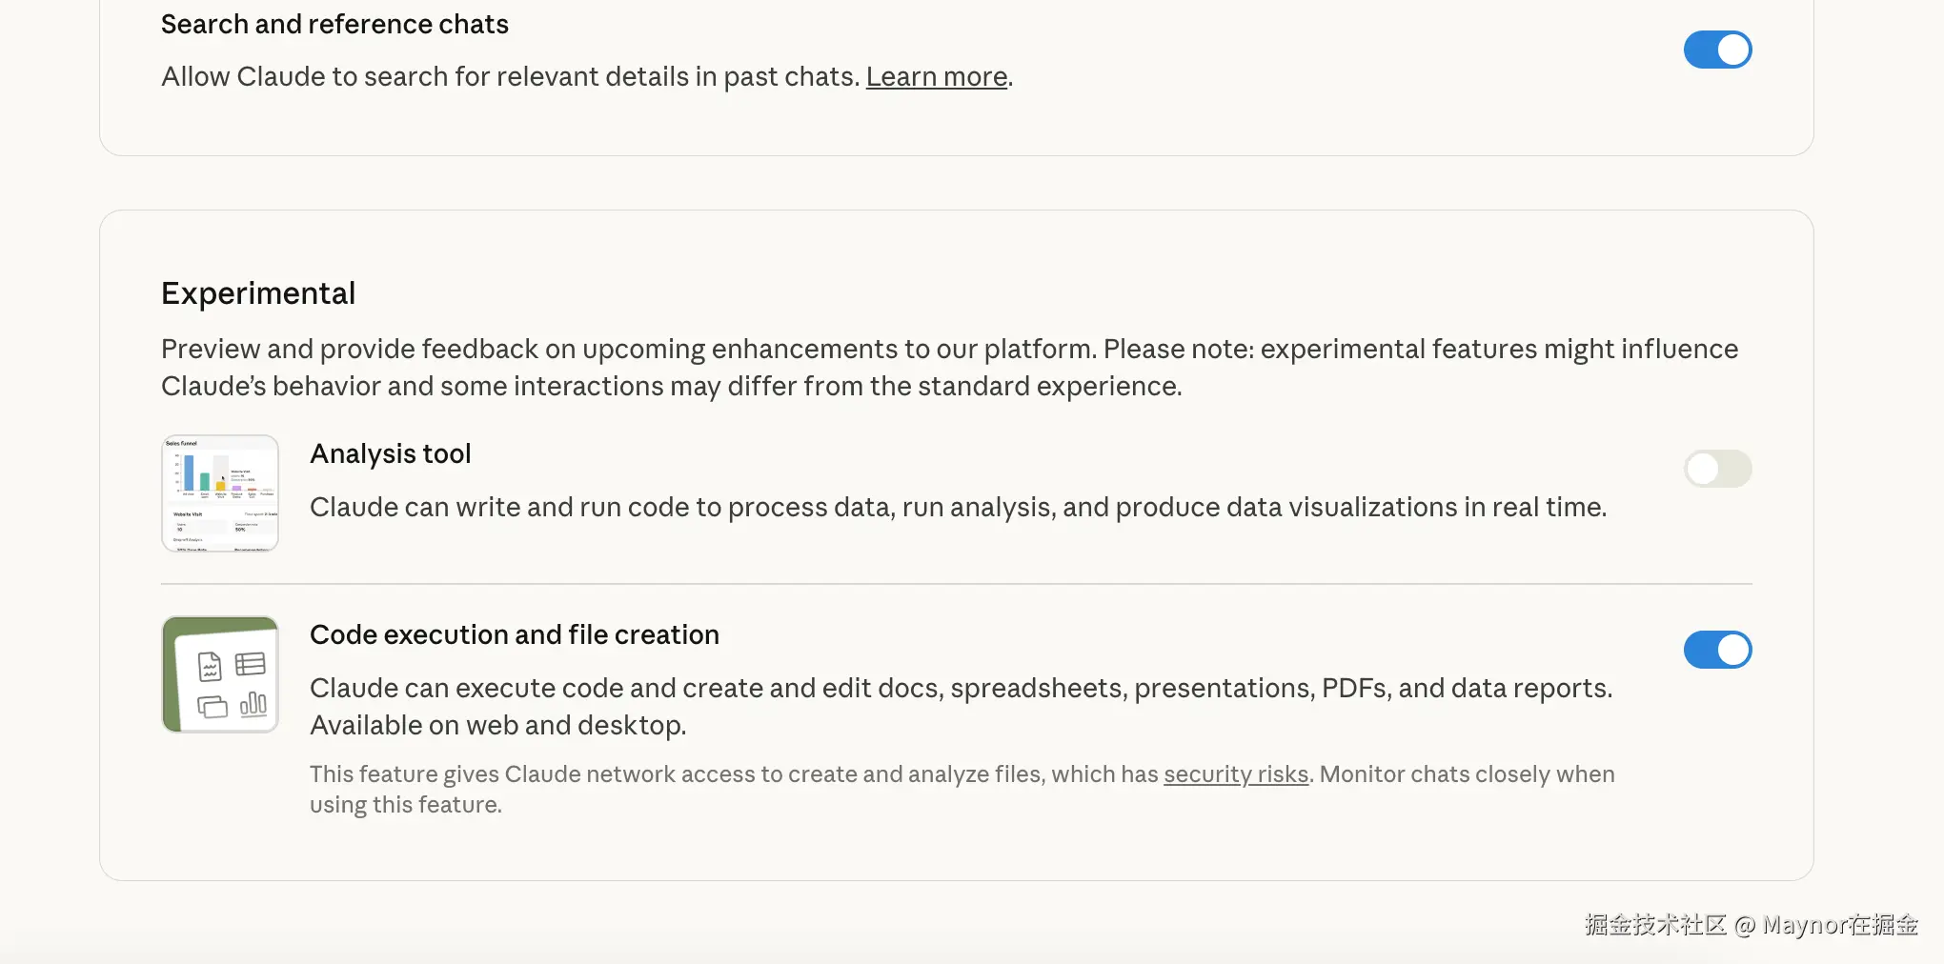Disable Code execution and file creation toggle
1944x964 pixels.
(x=1717, y=650)
